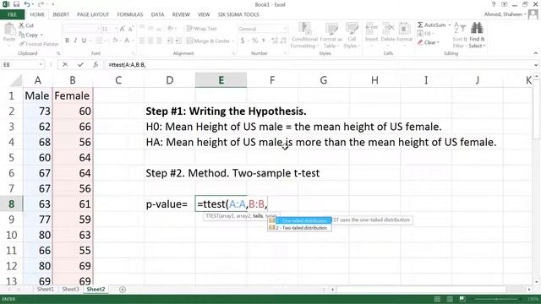Click the Accounting dollar sign format icon

tap(243, 41)
